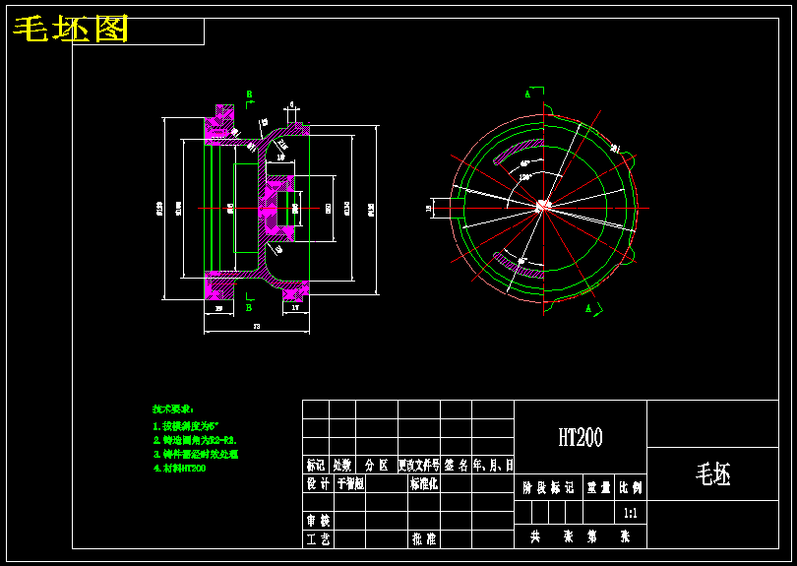The image size is (797, 566).
Task: Click the 设计 row label
Action: 318,483
